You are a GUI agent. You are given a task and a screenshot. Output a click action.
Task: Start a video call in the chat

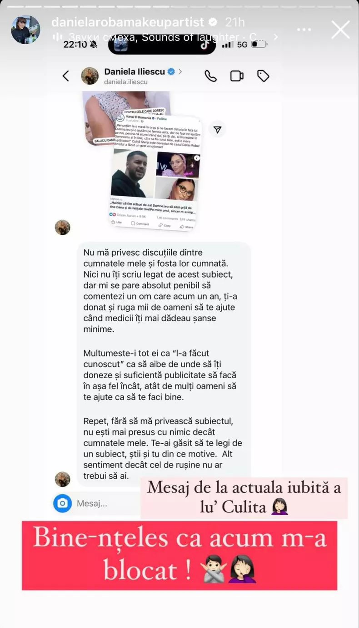pyautogui.click(x=237, y=76)
